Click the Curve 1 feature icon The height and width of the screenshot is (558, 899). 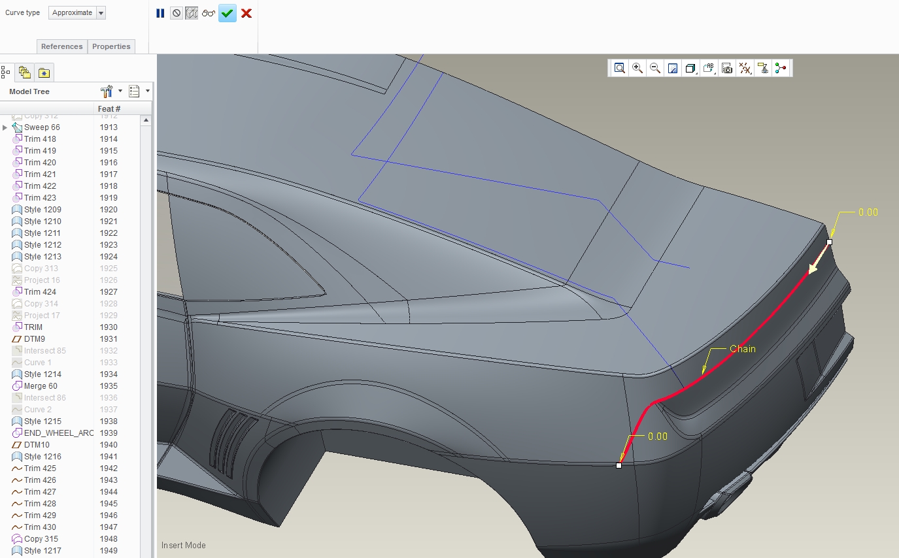click(18, 363)
